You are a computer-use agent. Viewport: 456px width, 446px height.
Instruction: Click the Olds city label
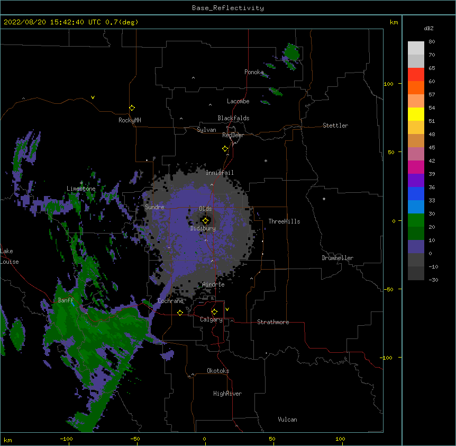click(x=205, y=209)
